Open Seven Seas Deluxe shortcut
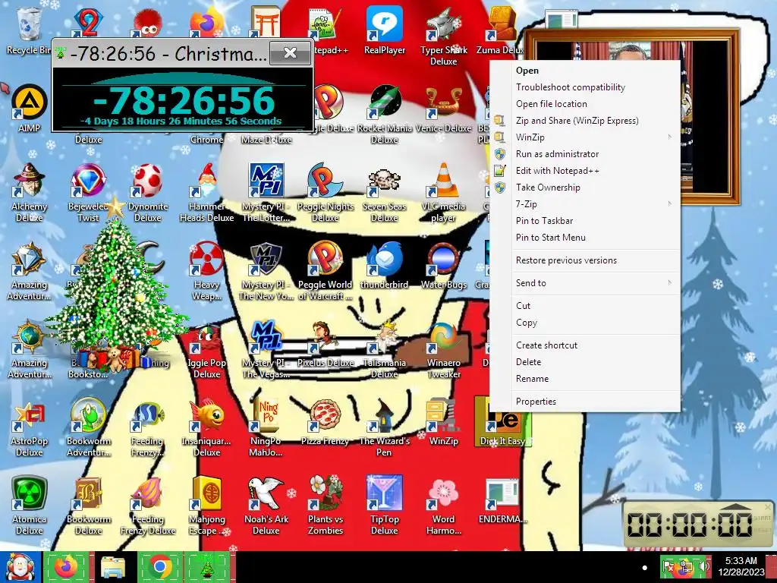Viewport: 777px width, 583px height. click(385, 192)
